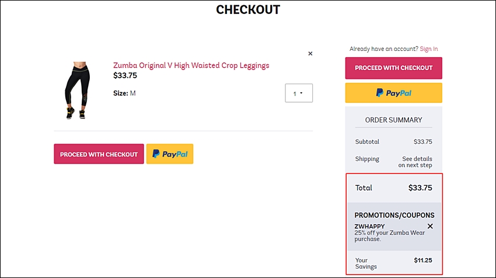Open the quantity dropdown showing 1
The width and height of the screenshot is (496, 278).
tap(299, 93)
